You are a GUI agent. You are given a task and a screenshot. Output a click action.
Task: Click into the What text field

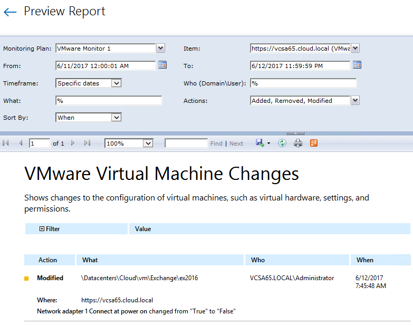[x=109, y=100]
